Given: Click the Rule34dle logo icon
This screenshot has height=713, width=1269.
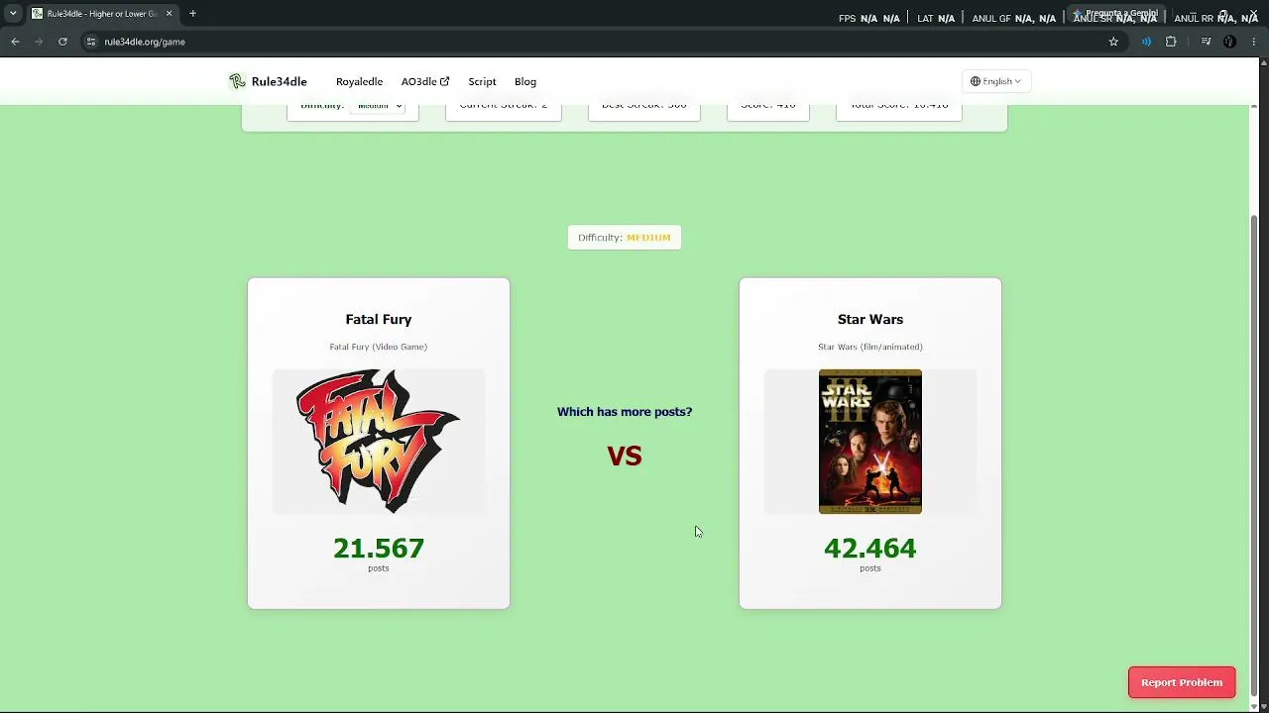Looking at the screenshot, I should click(x=237, y=81).
